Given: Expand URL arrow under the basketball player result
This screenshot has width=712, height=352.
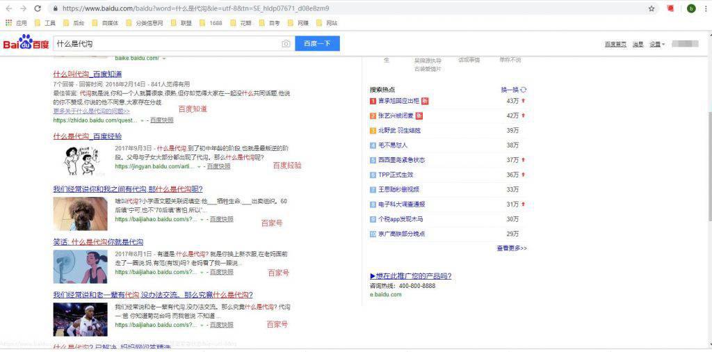Looking at the screenshot, I should [202, 325].
